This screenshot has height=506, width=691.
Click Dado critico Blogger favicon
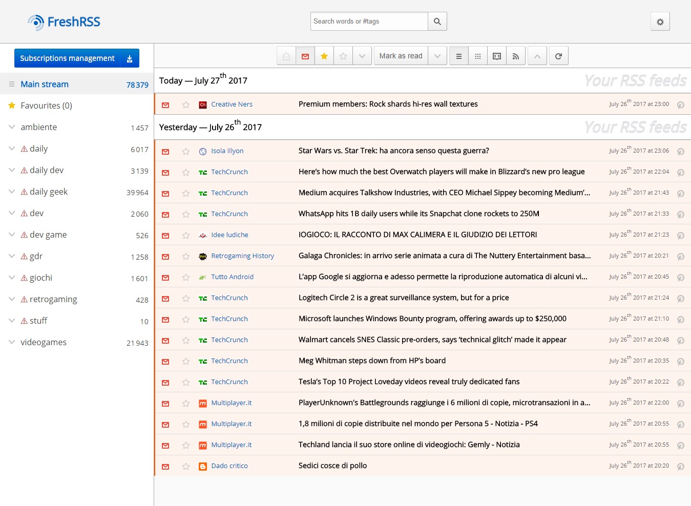(203, 467)
